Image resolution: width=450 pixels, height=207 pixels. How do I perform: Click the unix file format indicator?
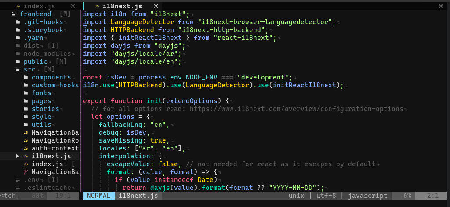(x=297, y=196)
